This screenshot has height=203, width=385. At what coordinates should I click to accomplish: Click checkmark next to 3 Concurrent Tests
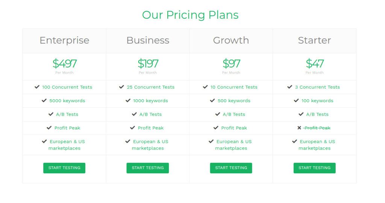[x=290, y=87]
